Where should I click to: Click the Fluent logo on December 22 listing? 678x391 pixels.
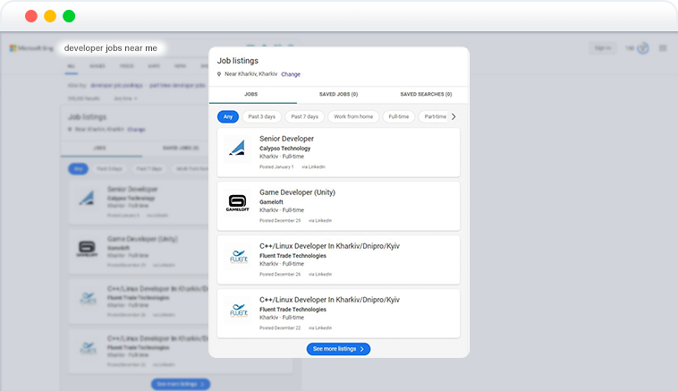239,310
